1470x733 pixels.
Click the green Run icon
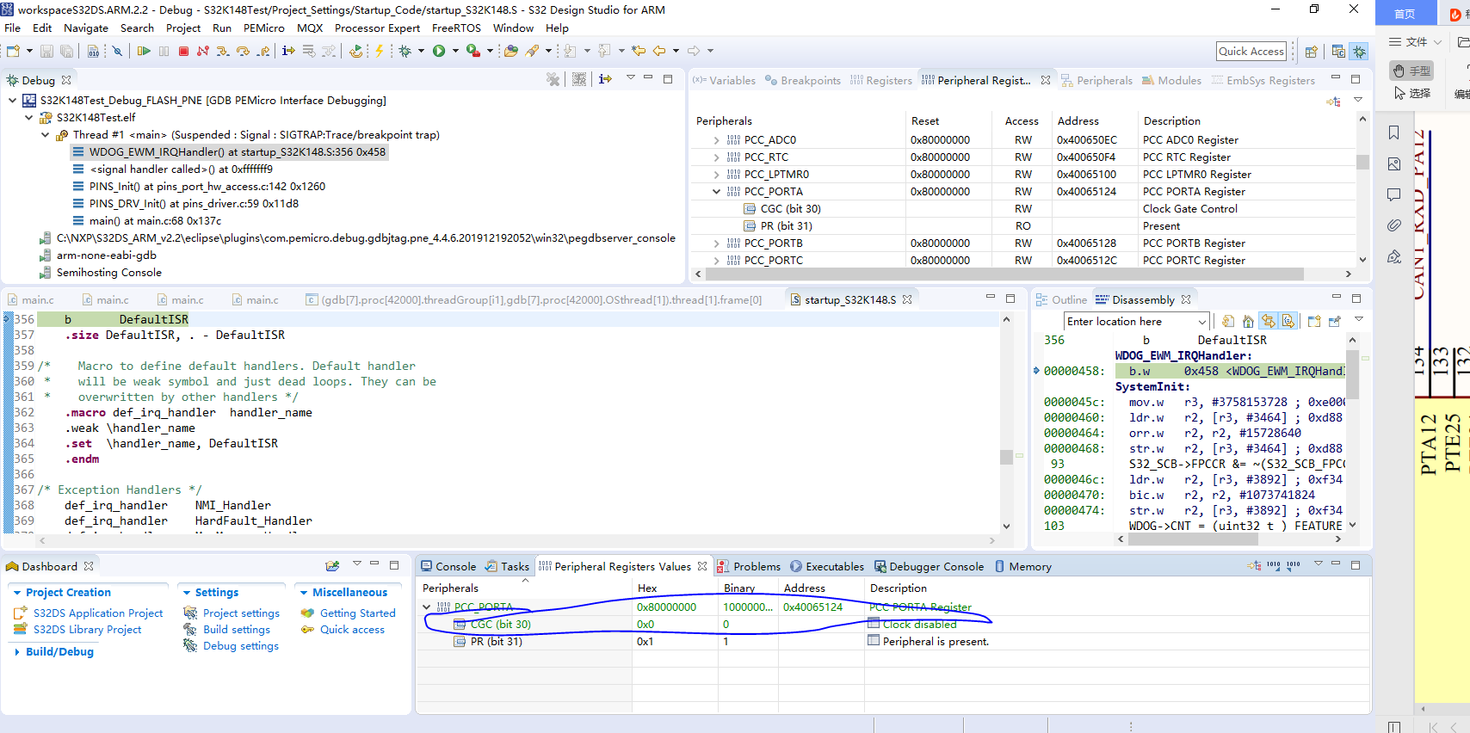click(x=439, y=52)
